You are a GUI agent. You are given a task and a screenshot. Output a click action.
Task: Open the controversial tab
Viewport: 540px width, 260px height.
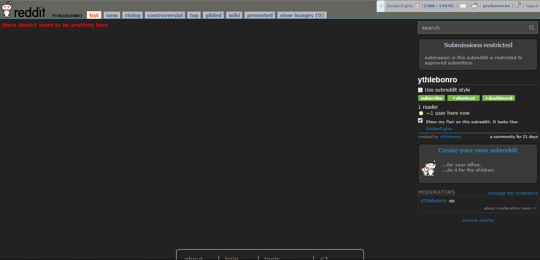coord(165,15)
